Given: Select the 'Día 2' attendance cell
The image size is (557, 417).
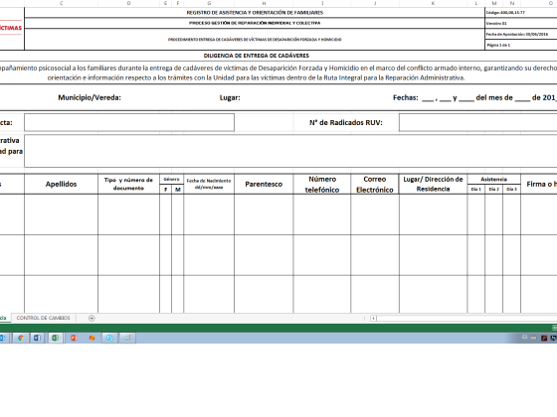Looking at the screenshot, I should [x=493, y=190].
